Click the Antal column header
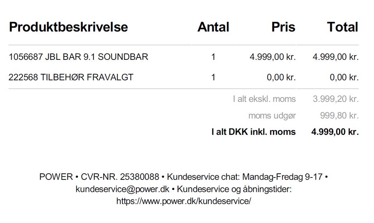The height and width of the screenshot is (223, 374). 213,27
